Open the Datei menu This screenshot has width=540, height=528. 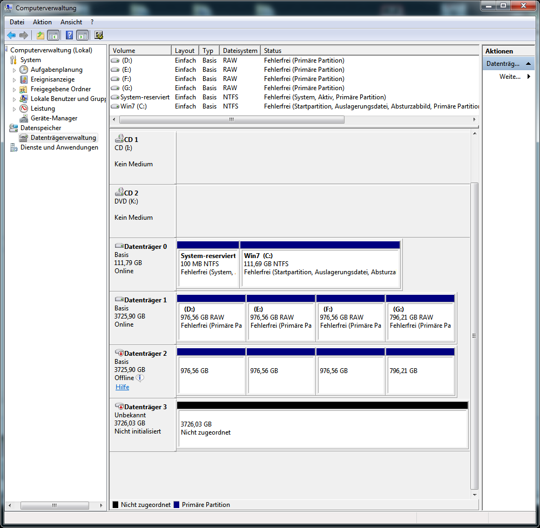pos(17,22)
